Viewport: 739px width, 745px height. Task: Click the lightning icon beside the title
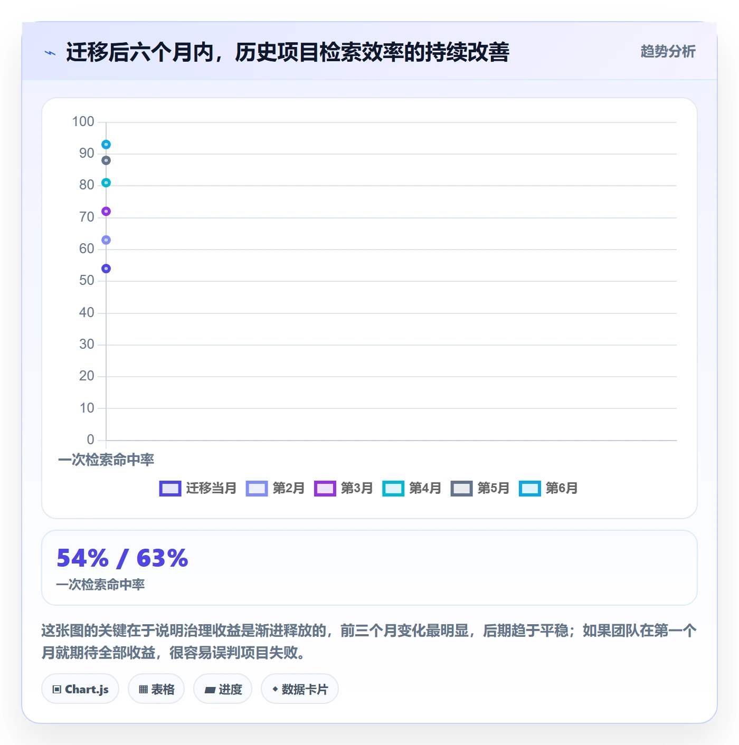point(50,52)
